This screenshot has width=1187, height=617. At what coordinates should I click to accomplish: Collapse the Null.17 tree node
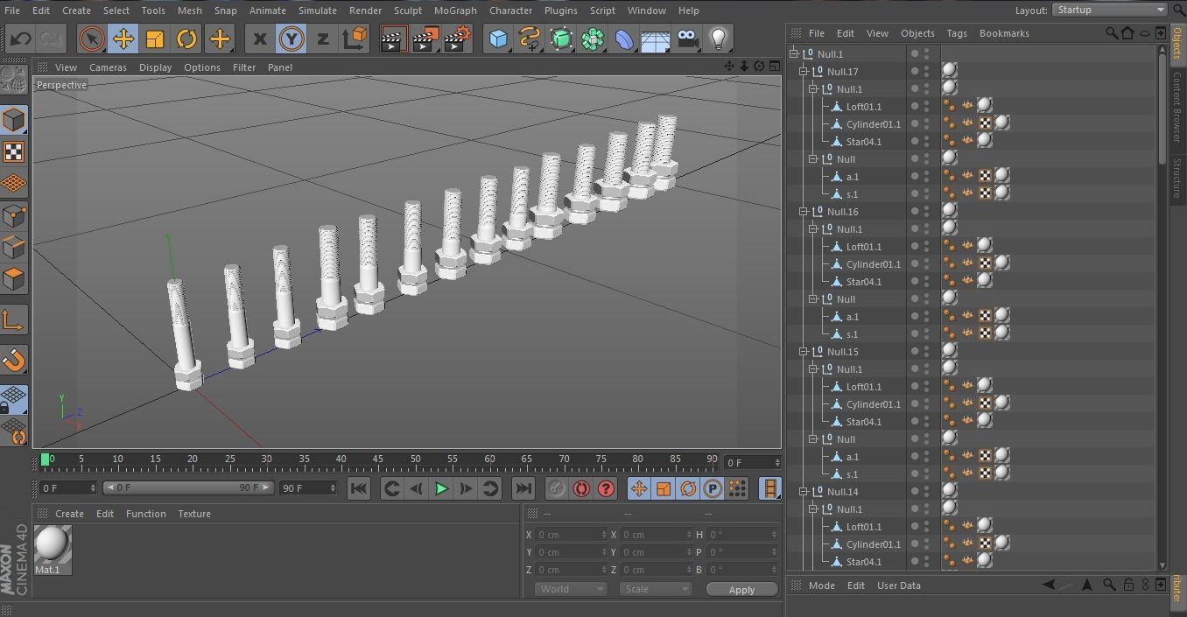(803, 72)
